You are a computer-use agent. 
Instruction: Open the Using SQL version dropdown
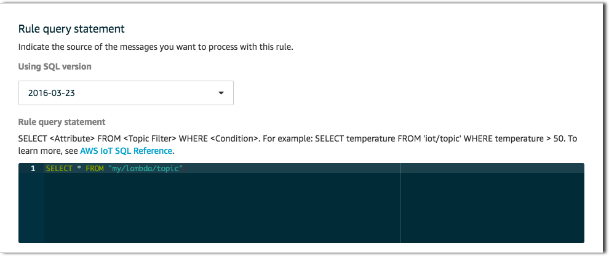point(126,93)
